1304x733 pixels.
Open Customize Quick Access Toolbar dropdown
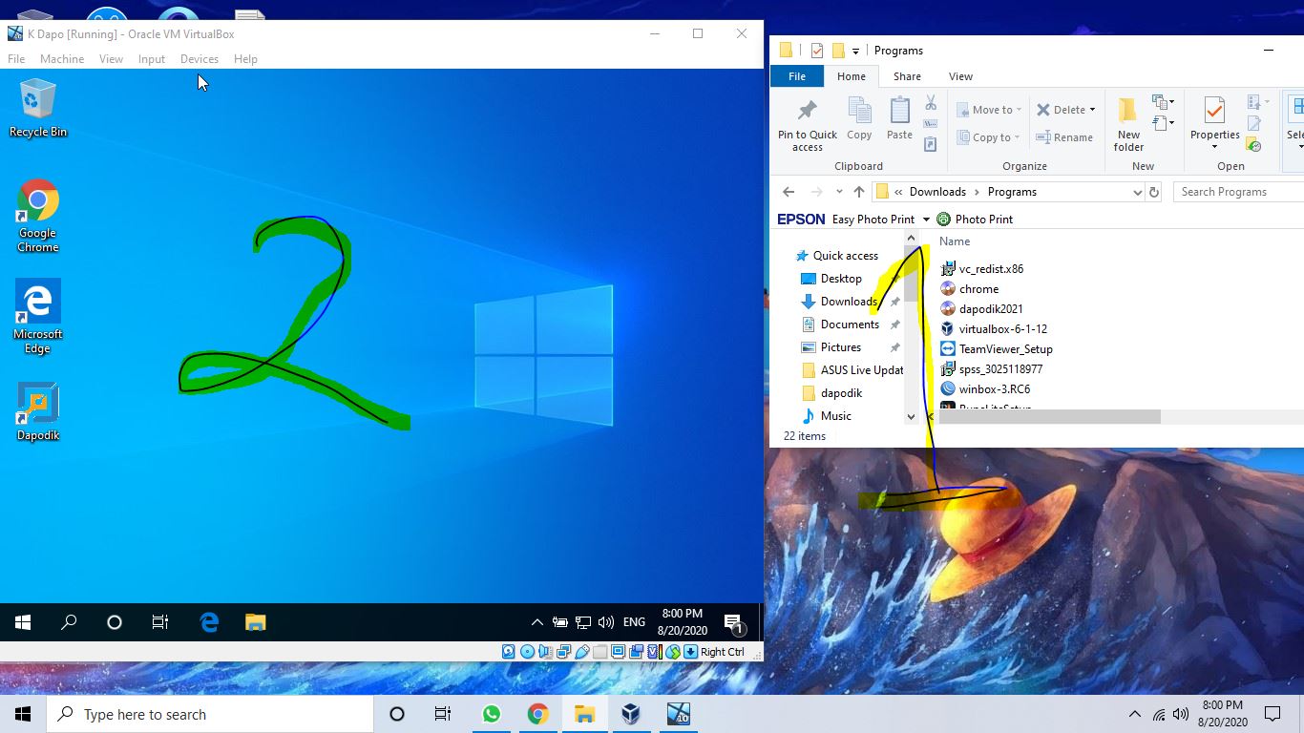point(855,51)
